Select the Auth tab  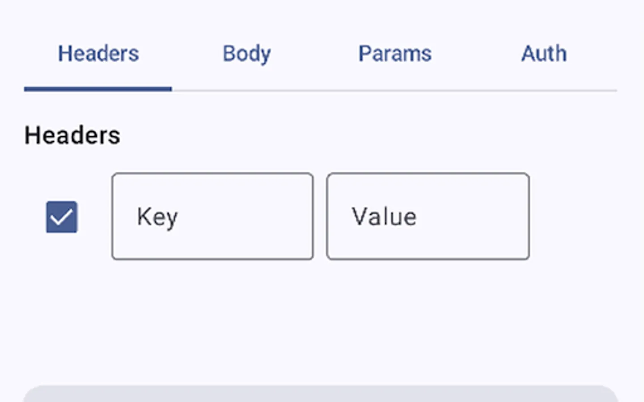click(544, 54)
